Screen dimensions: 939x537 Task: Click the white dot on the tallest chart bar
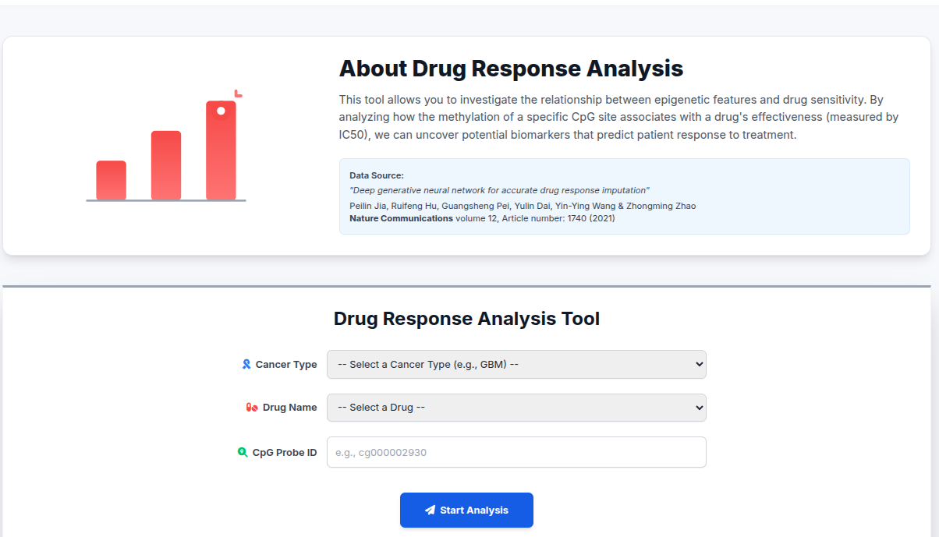click(x=219, y=111)
